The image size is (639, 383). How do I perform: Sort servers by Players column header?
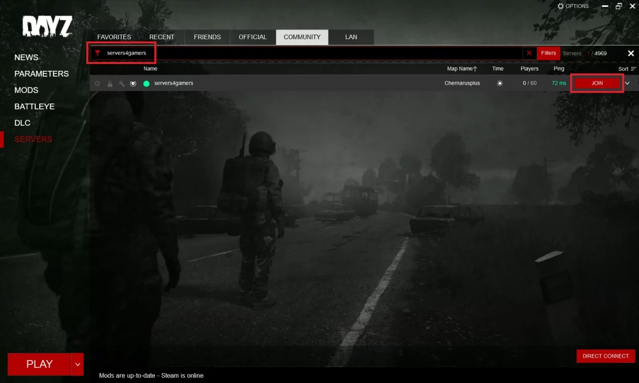coord(530,69)
